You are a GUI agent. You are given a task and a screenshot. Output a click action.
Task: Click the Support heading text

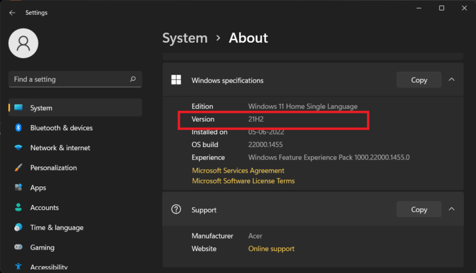tap(203, 210)
